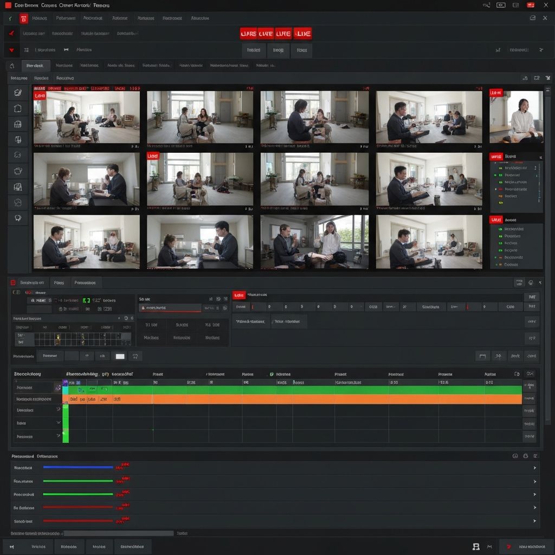The height and width of the screenshot is (555, 555).
Task: Click the Beog button below the LIVE buttons
Action: 278,50
